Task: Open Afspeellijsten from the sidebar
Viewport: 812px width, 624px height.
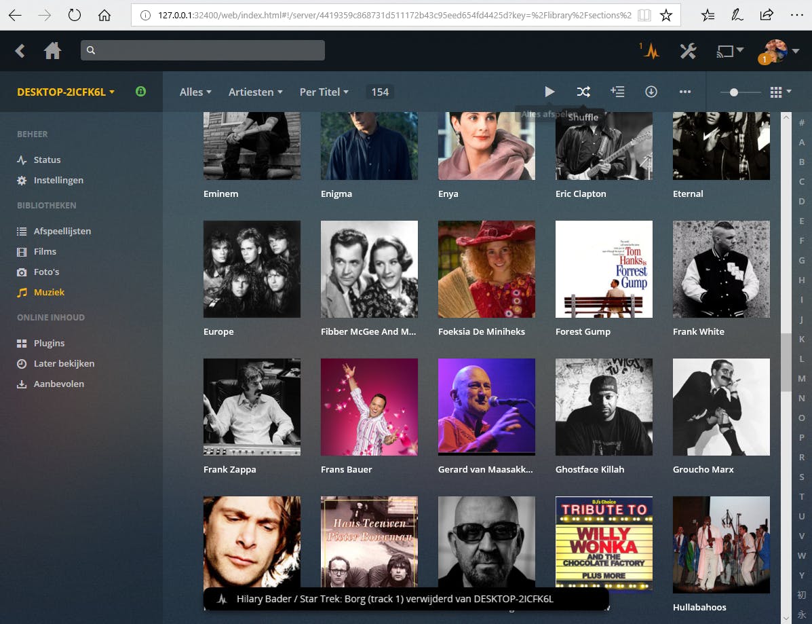Action: click(x=62, y=231)
